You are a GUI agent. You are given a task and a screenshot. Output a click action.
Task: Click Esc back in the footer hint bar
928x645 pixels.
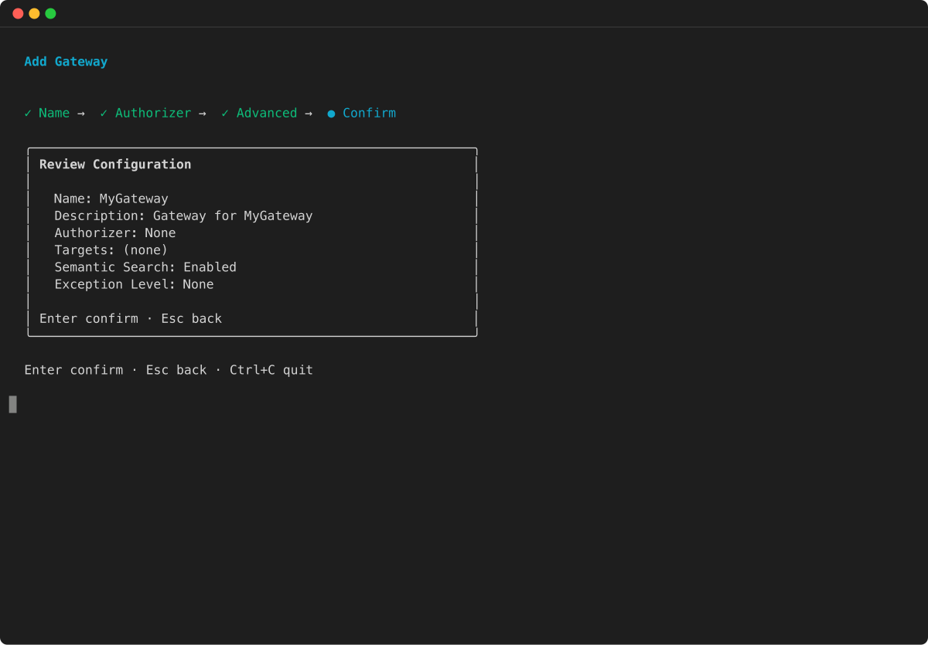click(x=176, y=369)
